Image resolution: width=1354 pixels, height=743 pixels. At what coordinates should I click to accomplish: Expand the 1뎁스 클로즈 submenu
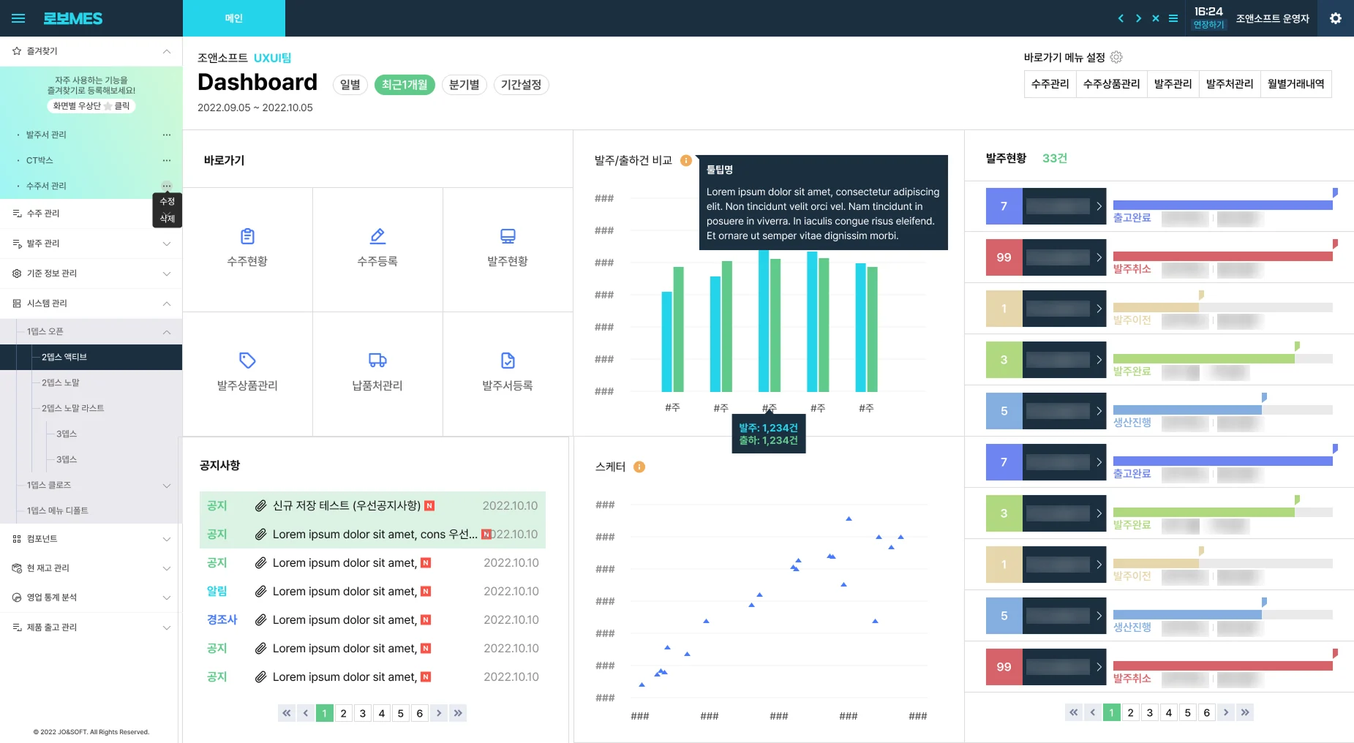coord(167,486)
